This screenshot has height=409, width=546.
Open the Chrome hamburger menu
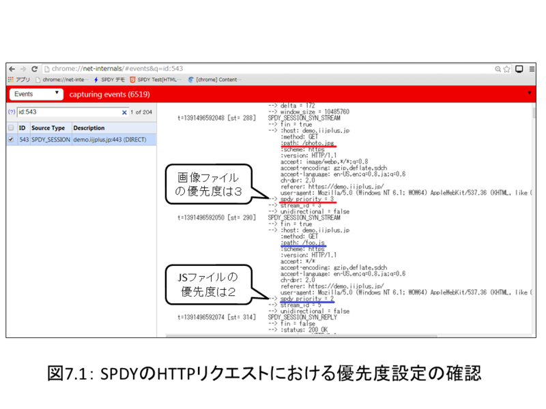[532, 69]
